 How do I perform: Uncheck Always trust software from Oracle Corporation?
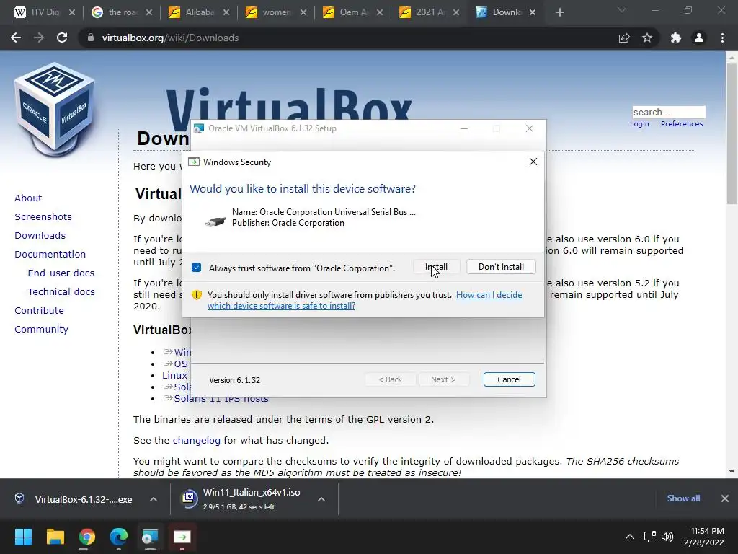(197, 268)
